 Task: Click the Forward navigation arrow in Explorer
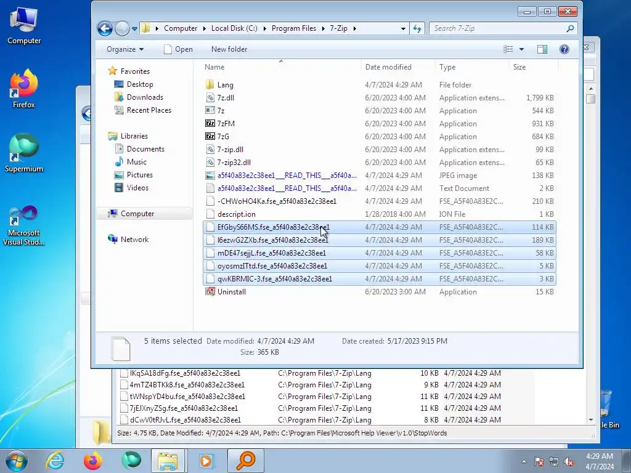point(122,28)
